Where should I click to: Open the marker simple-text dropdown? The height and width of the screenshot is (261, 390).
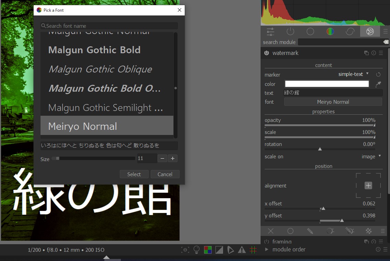353,74
